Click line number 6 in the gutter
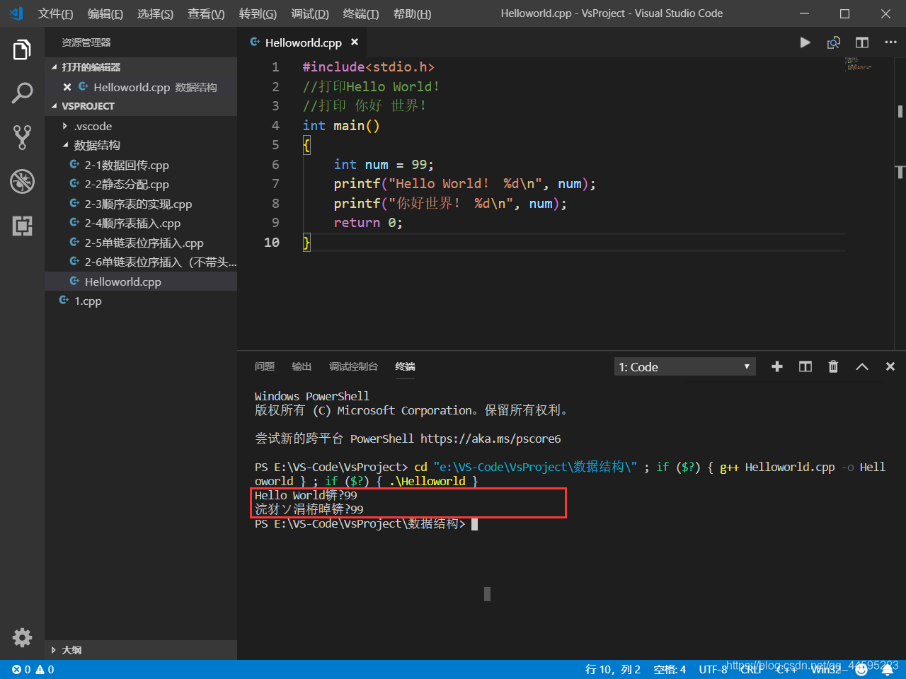906x679 pixels. 275,164
